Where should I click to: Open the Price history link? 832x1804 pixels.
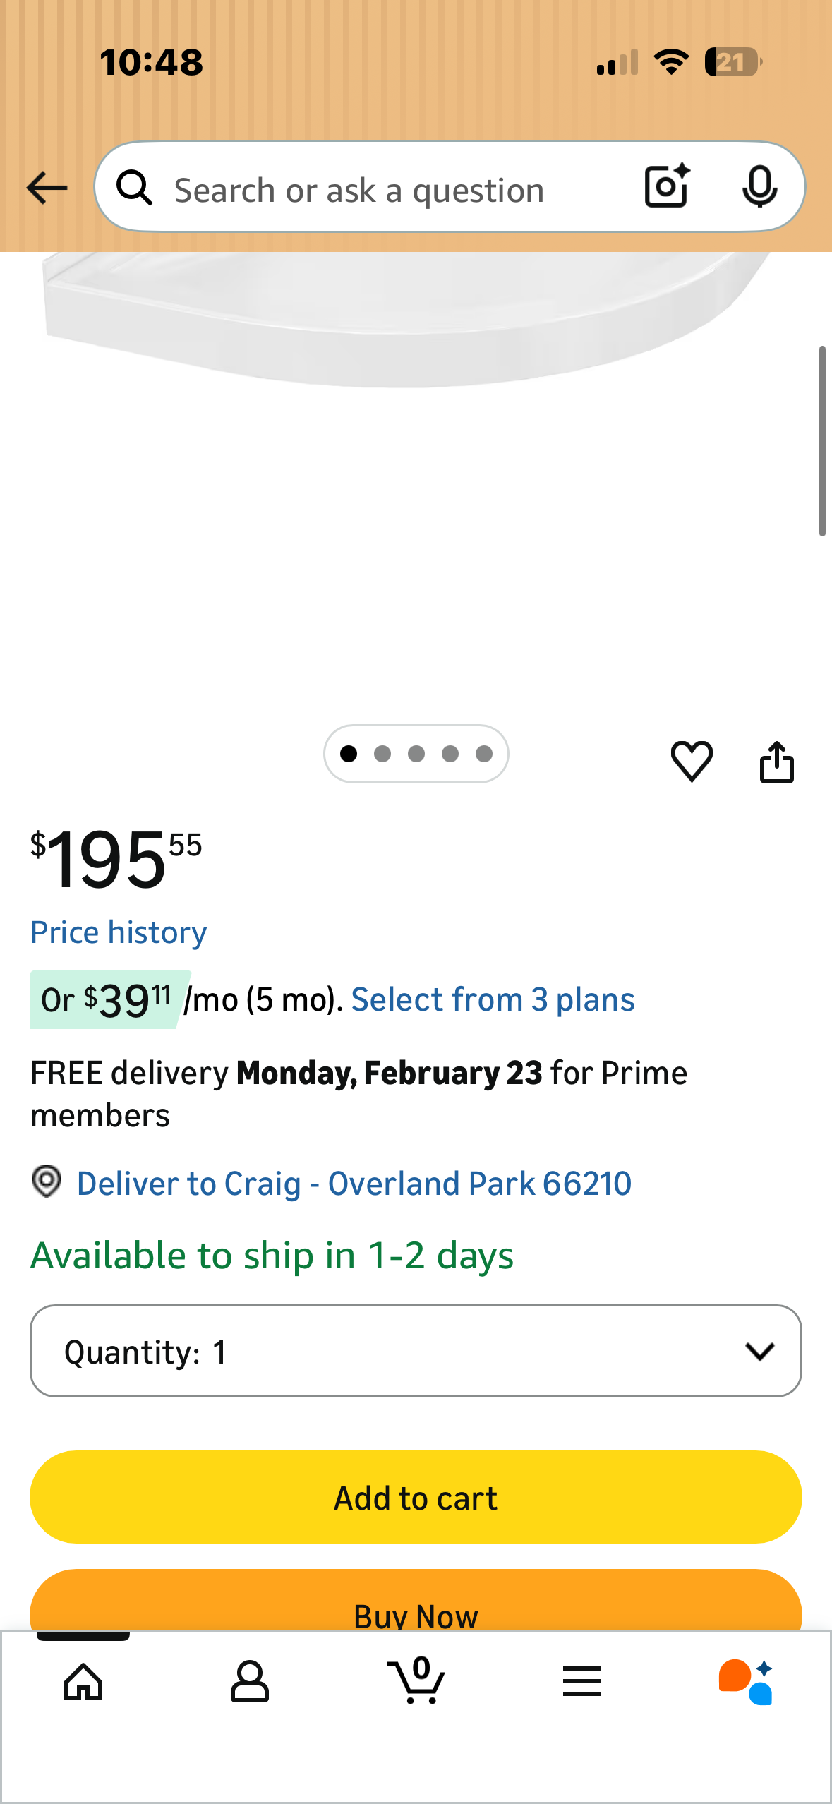tap(119, 932)
